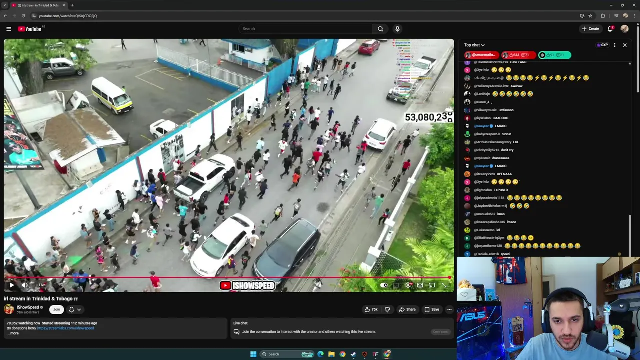640x360 pixels.
Task: Join the IShowSpeed channel membership
Action: pos(56,309)
